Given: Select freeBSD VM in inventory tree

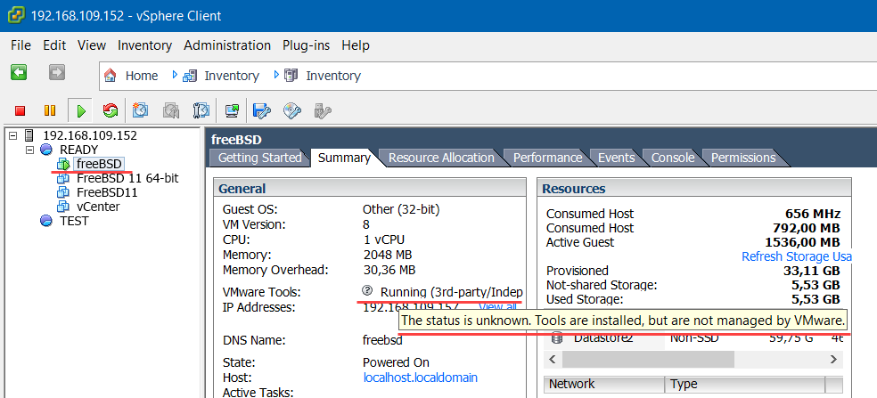Looking at the screenshot, I should coord(100,164).
